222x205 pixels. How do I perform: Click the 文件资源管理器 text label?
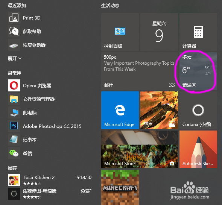(x=39, y=99)
